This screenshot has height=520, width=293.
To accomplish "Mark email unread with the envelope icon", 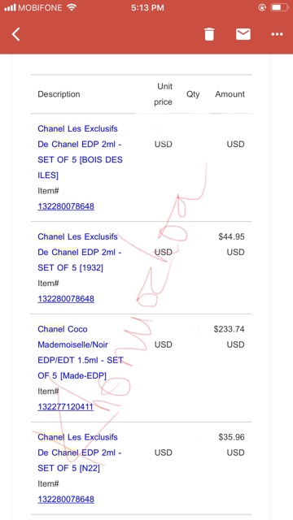I will click(243, 34).
